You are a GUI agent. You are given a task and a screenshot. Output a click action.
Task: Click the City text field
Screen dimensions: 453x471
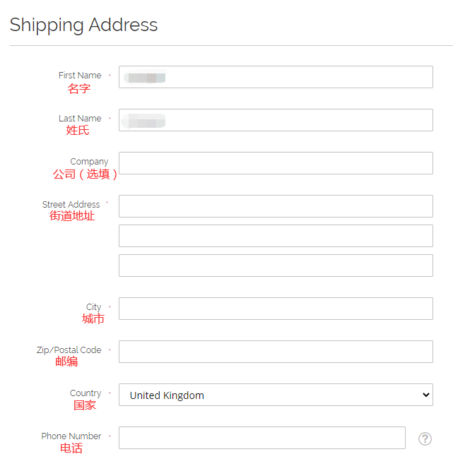point(276,309)
